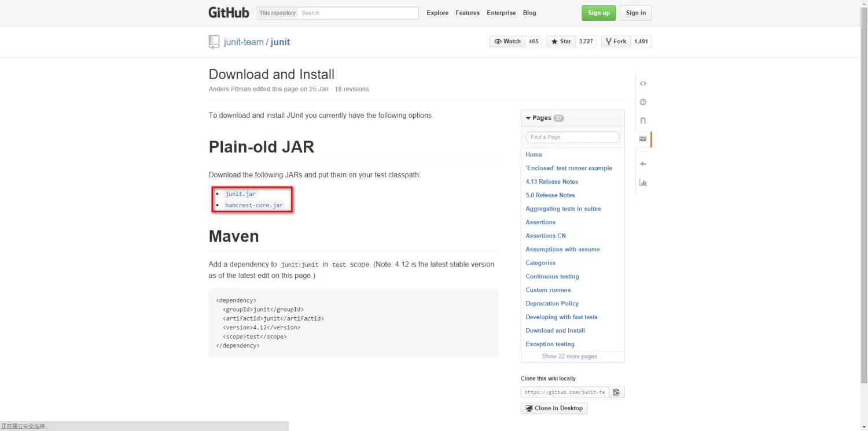This screenshot has height=431, width=868.
Task: Expand Show 22 more pages
Action: coord(572,356)
